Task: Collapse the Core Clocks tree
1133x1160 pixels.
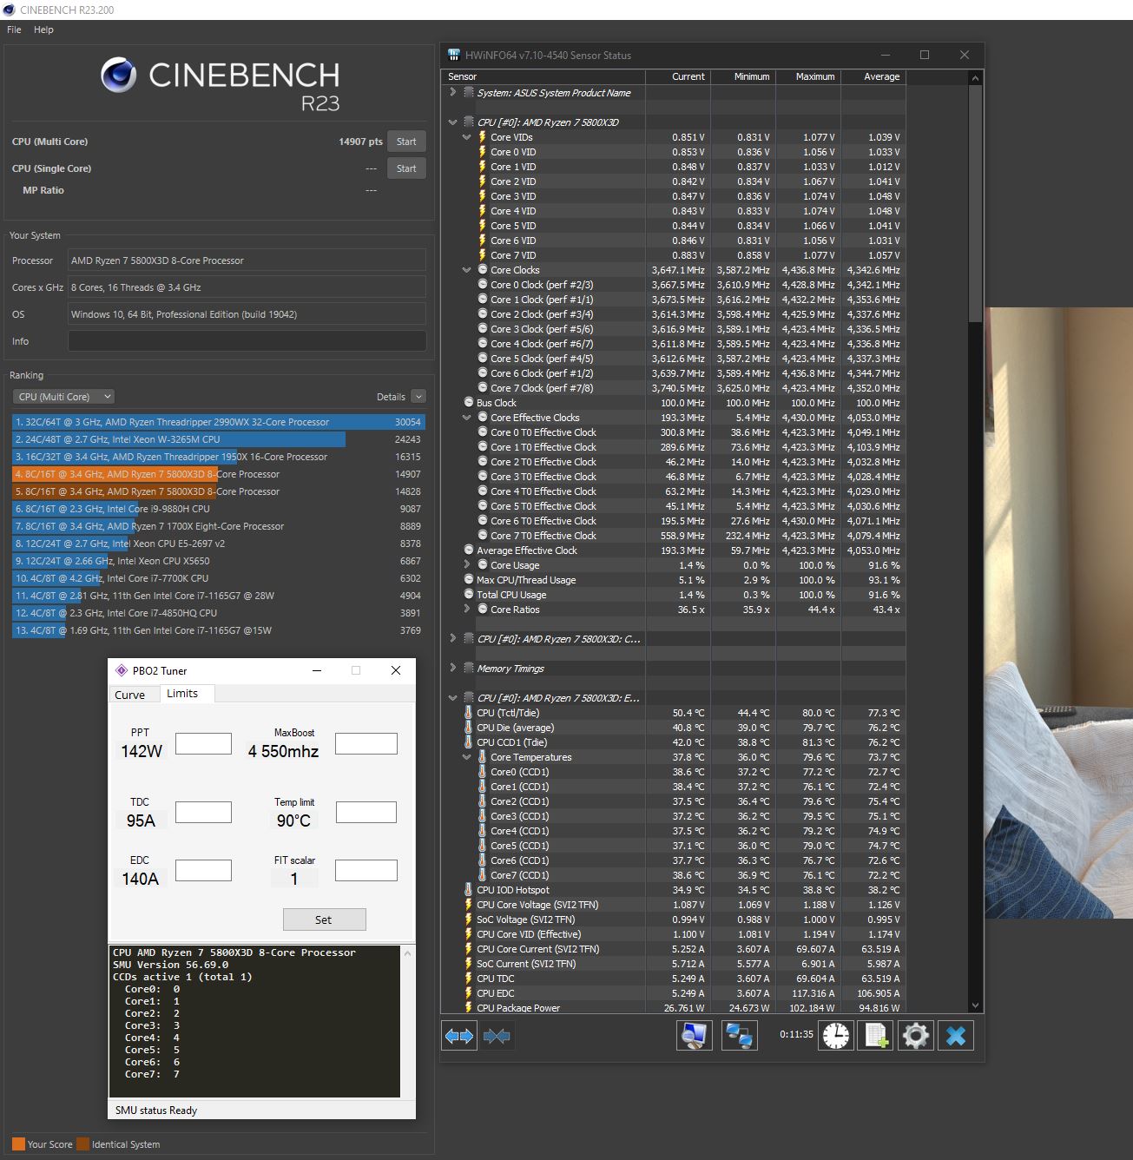Action: [x=466, y=270]
